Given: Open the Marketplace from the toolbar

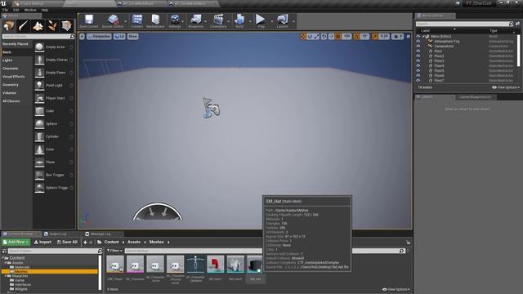Looking at the screenshot, I should pyautogui.click(x=155, y=21).
